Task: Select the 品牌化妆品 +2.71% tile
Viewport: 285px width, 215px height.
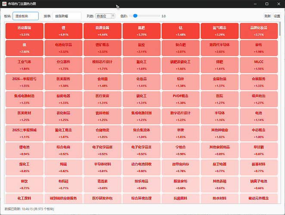Action: pyautogui.click(x=259, y=31)
